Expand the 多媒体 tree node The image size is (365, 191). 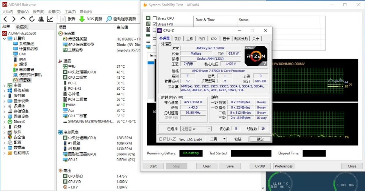click(4, 106)
